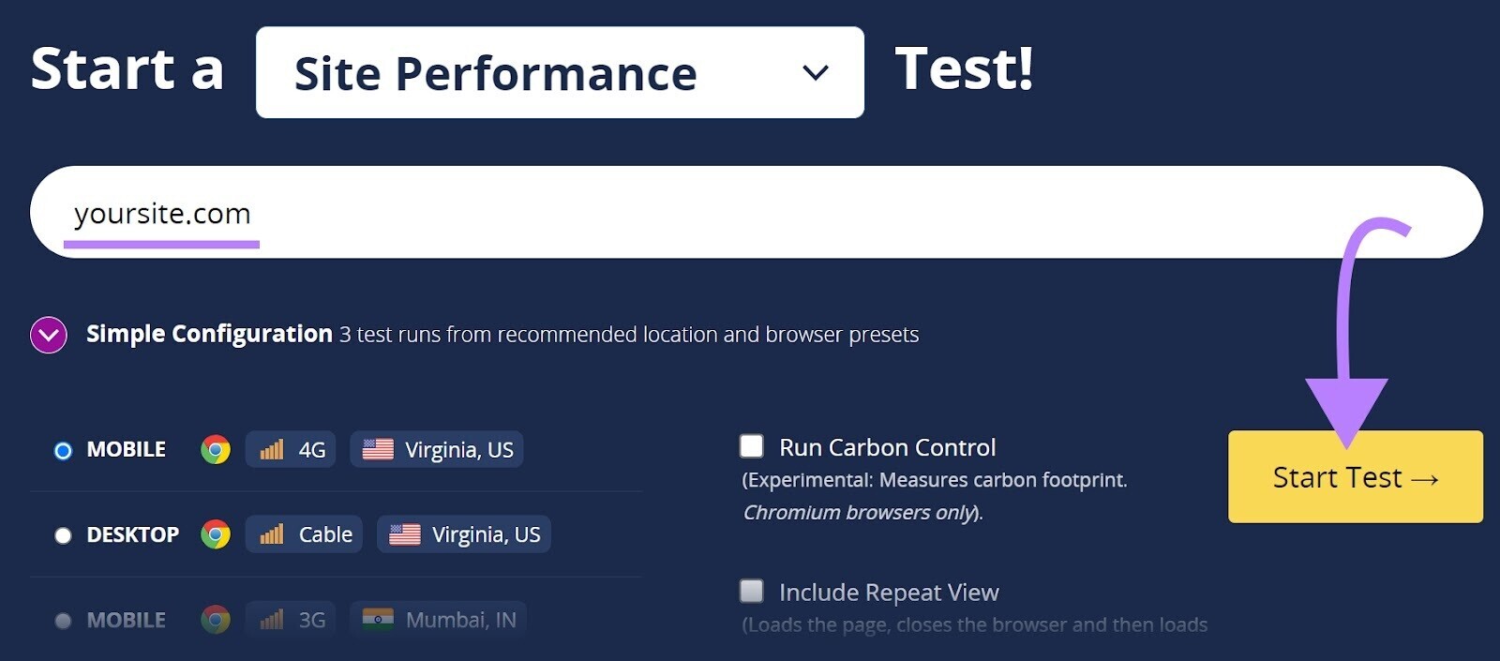
Task: Click the Cable connection signal icon
Action: (x=272, y=534)
